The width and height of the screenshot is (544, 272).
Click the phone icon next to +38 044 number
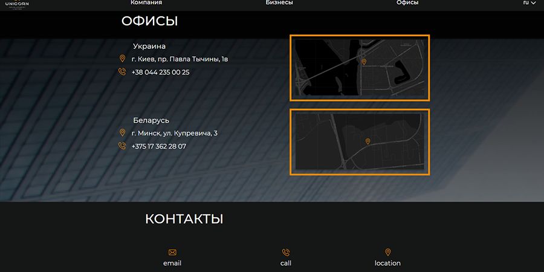(122, 72)
